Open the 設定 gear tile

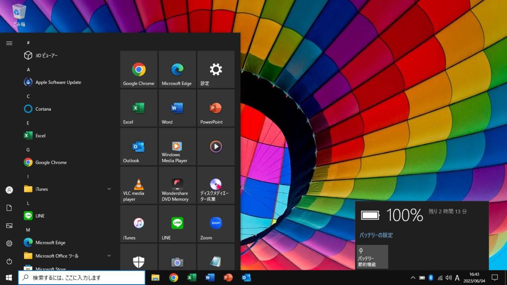pyautogui.click(x=216, y=70)
